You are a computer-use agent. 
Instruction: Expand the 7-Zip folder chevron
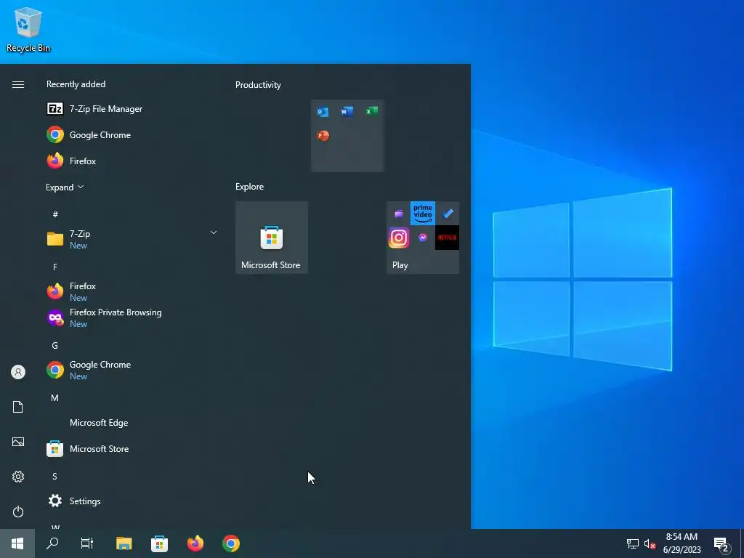214,232
